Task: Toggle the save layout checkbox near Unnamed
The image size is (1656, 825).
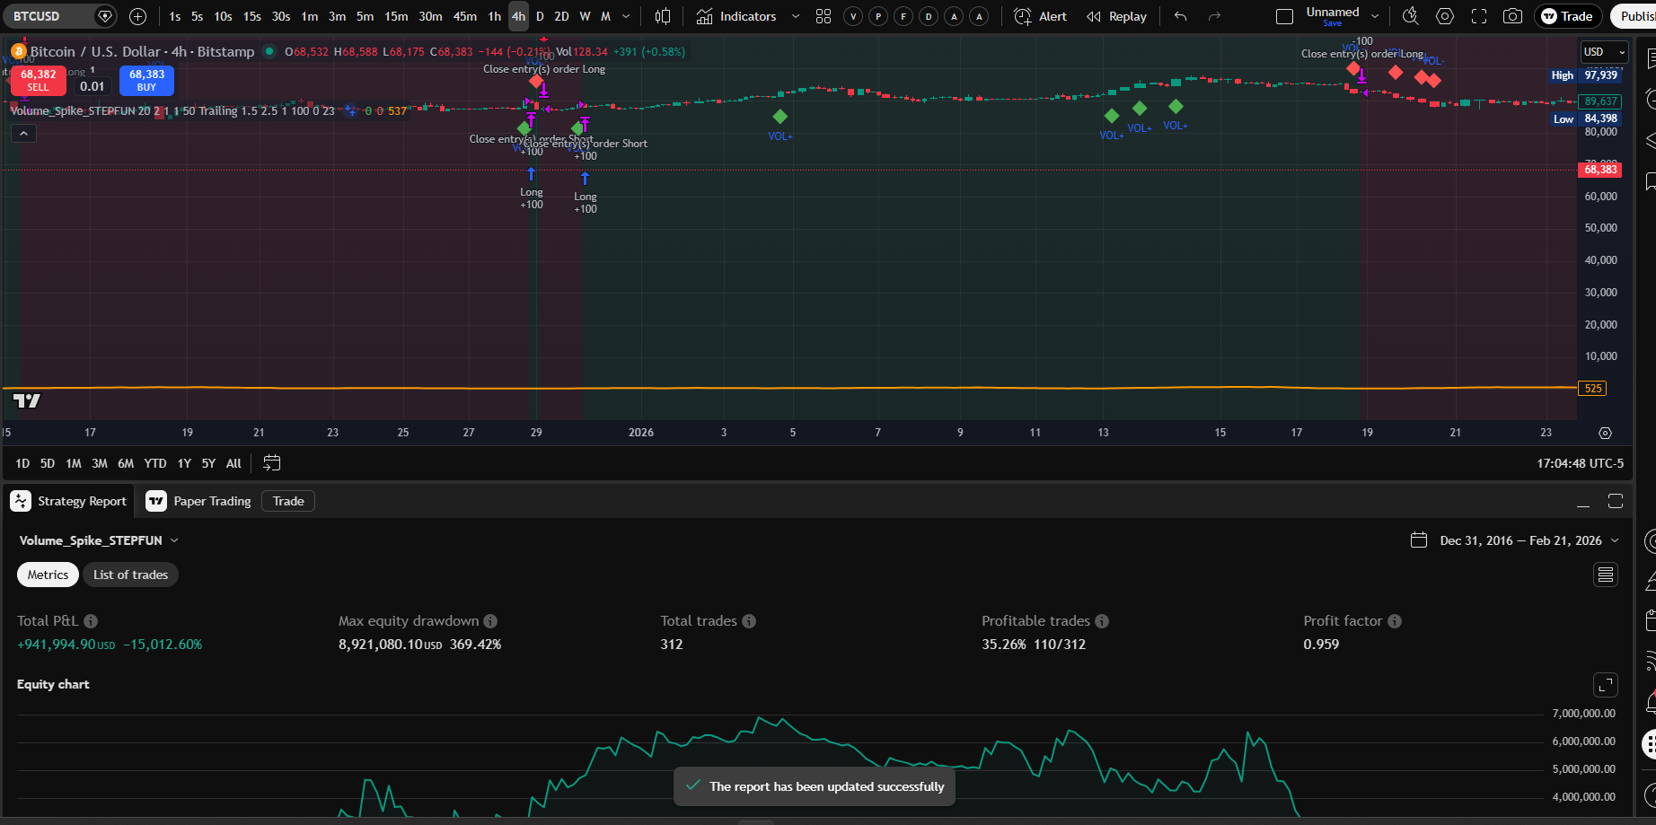Action: [1285, 16]
